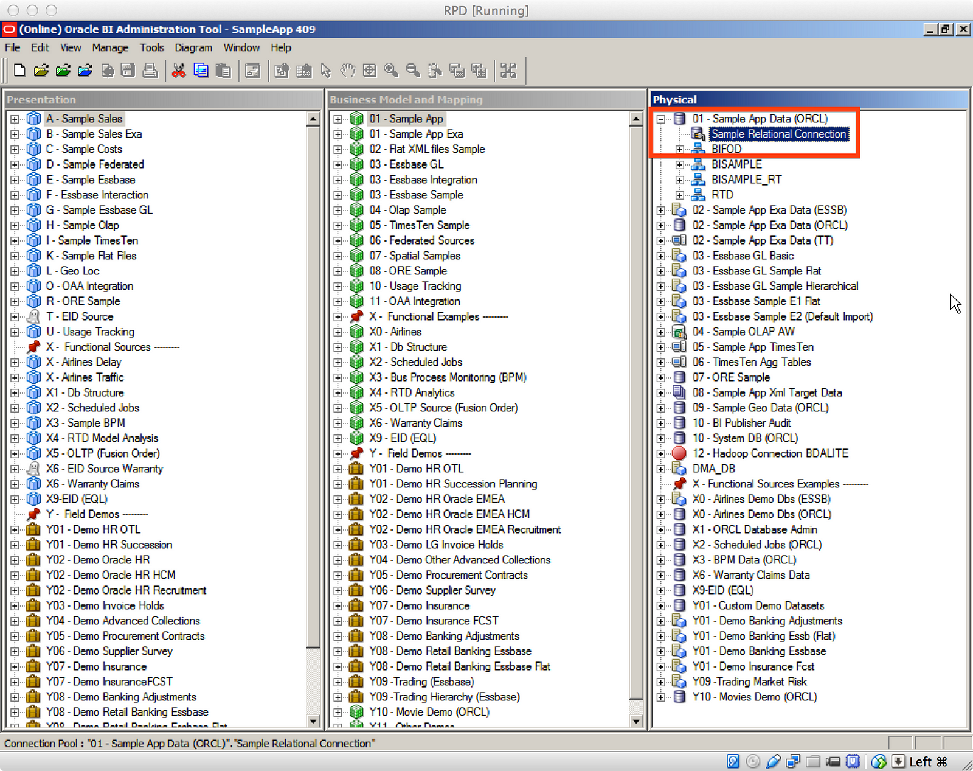Click the schema icon beside BISAMPLE_RT
Image resolution: width=973 pixels, height=771 pixels.
coord(698,180)
